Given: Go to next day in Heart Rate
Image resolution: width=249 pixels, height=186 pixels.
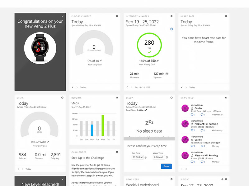Looking at the screenshot, I should click(186, 87).
